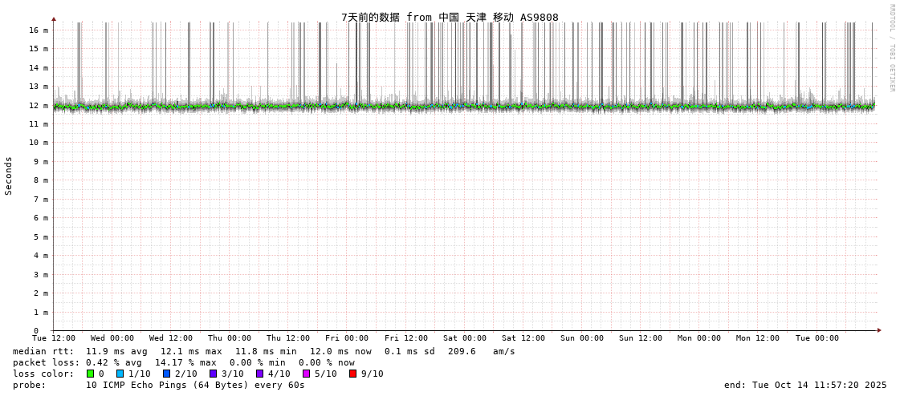Click the green 0 loss color swatch
Image resolution: width=900 pixels, height=396 pixels.
click(x=91, y=374)
